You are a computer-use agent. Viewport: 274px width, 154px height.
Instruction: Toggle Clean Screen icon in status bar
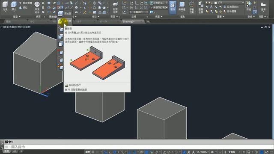coord(267,152)
